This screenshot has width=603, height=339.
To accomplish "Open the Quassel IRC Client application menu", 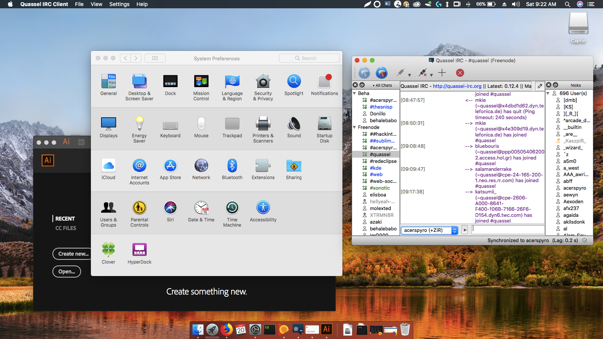I will pyautogui.click(x=44, y=4).
